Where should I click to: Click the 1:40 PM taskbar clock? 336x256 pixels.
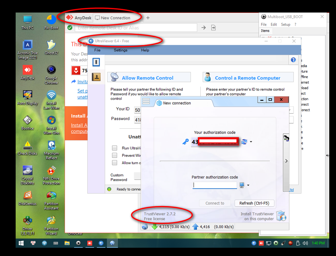pyautogui.click(x=318, y=243)
